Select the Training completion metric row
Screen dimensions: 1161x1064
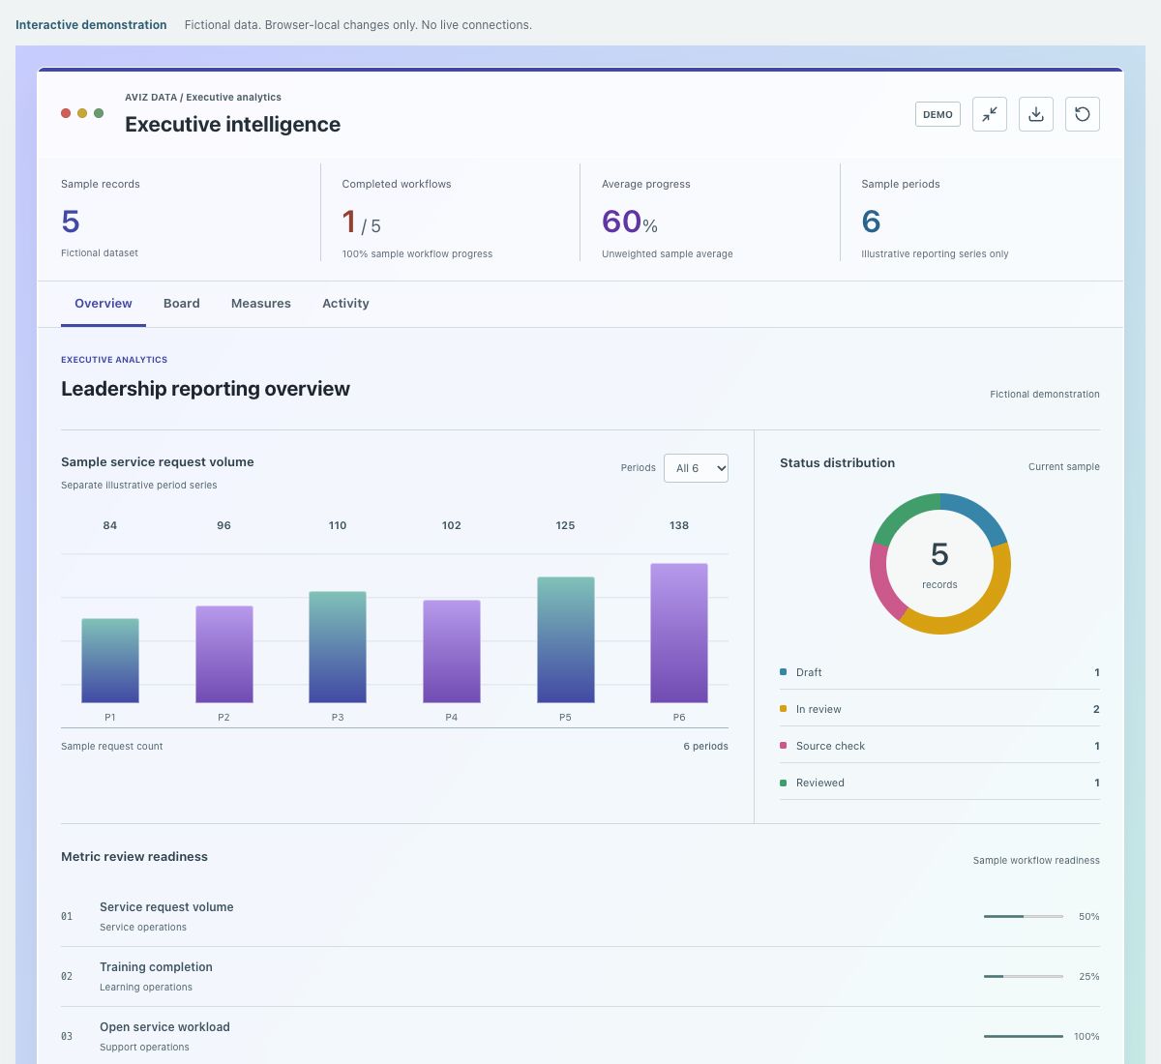click(x=580, y=976)
